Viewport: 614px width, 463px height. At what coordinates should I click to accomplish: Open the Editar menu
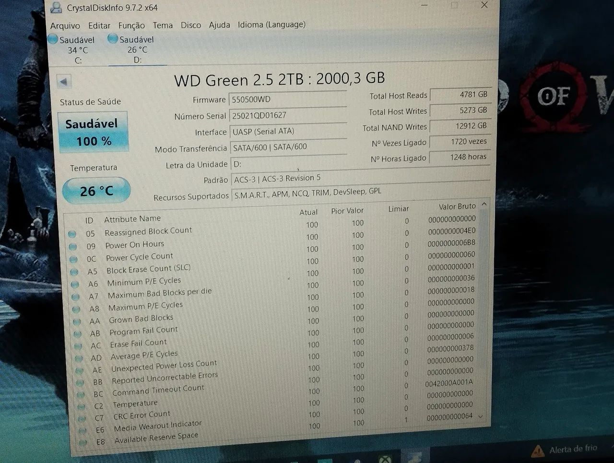[99, 26]
